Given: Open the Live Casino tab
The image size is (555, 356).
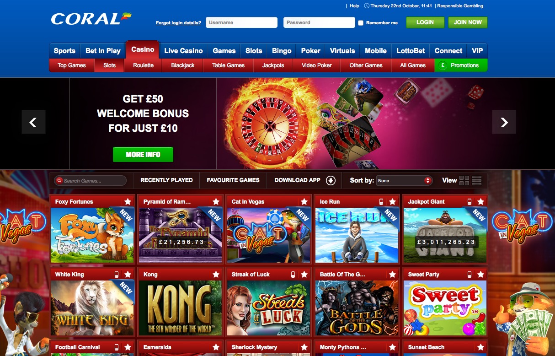Looking at the screenshot, I should (183, 51).
